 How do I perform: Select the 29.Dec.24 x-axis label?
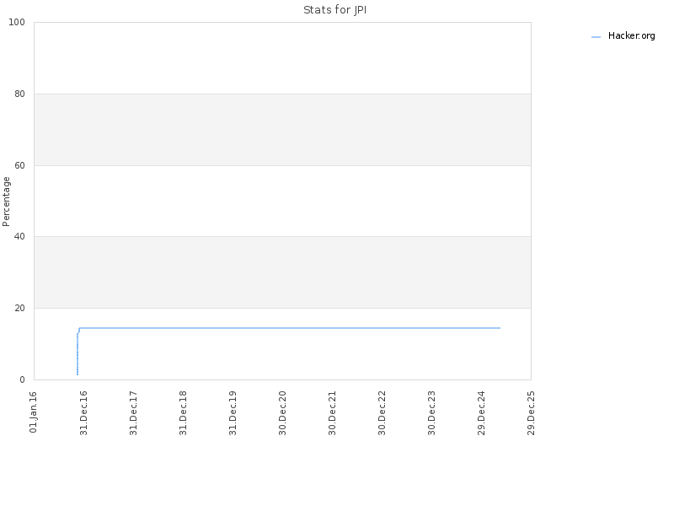tap(481, 412)
